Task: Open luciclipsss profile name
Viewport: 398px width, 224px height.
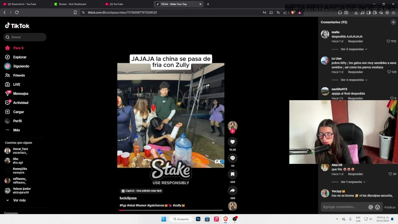Action: pos(128,198)
